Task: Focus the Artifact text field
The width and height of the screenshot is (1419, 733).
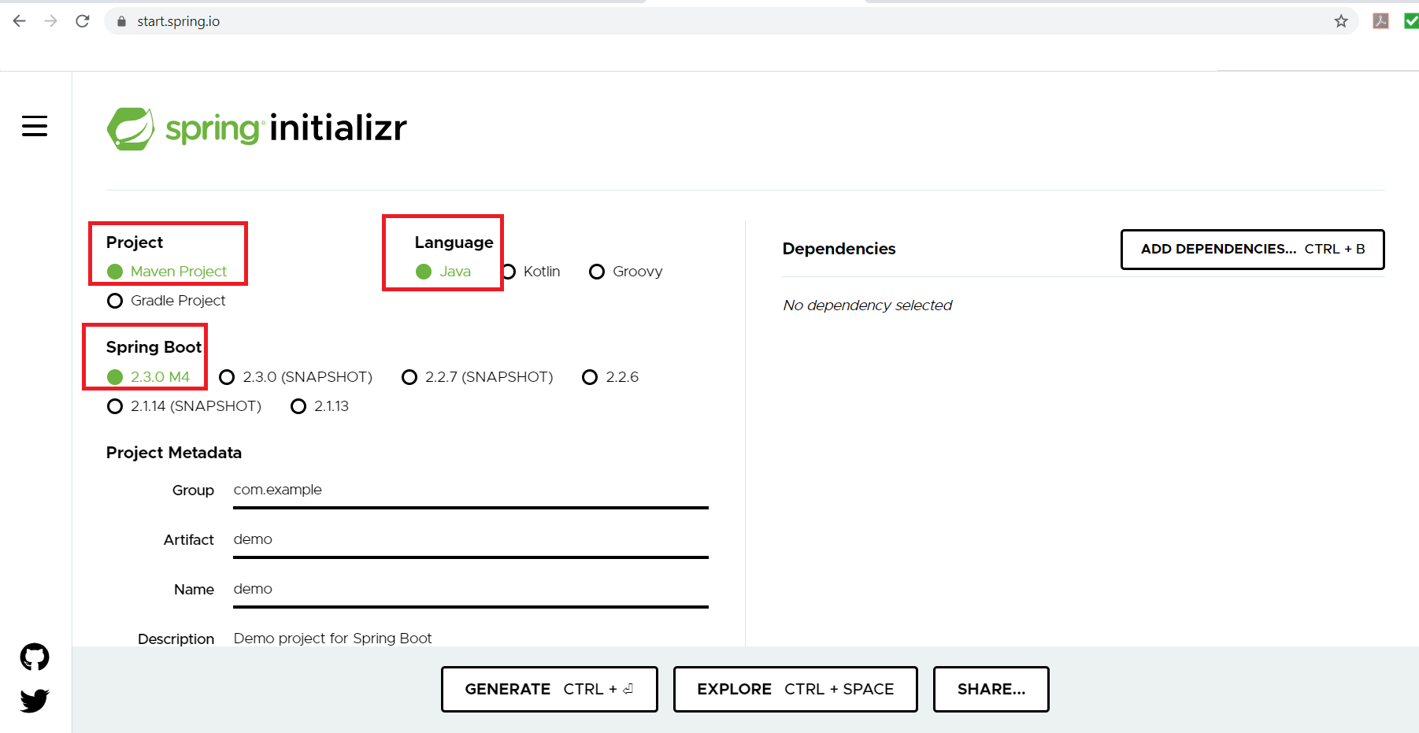Action: coord(470,540)
